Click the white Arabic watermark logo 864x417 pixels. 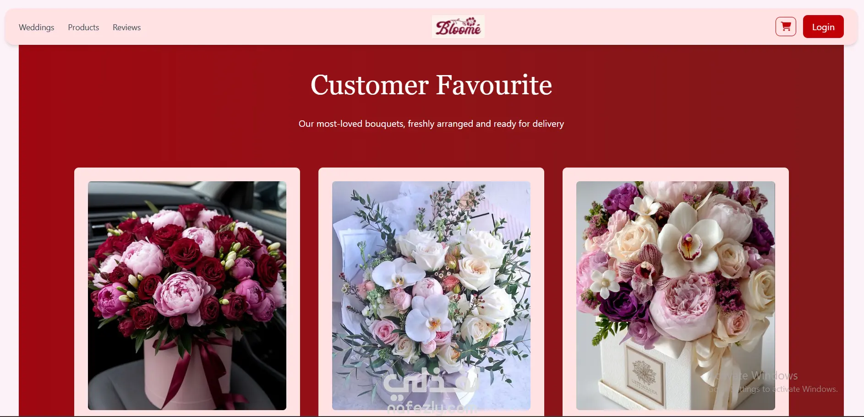431,381
